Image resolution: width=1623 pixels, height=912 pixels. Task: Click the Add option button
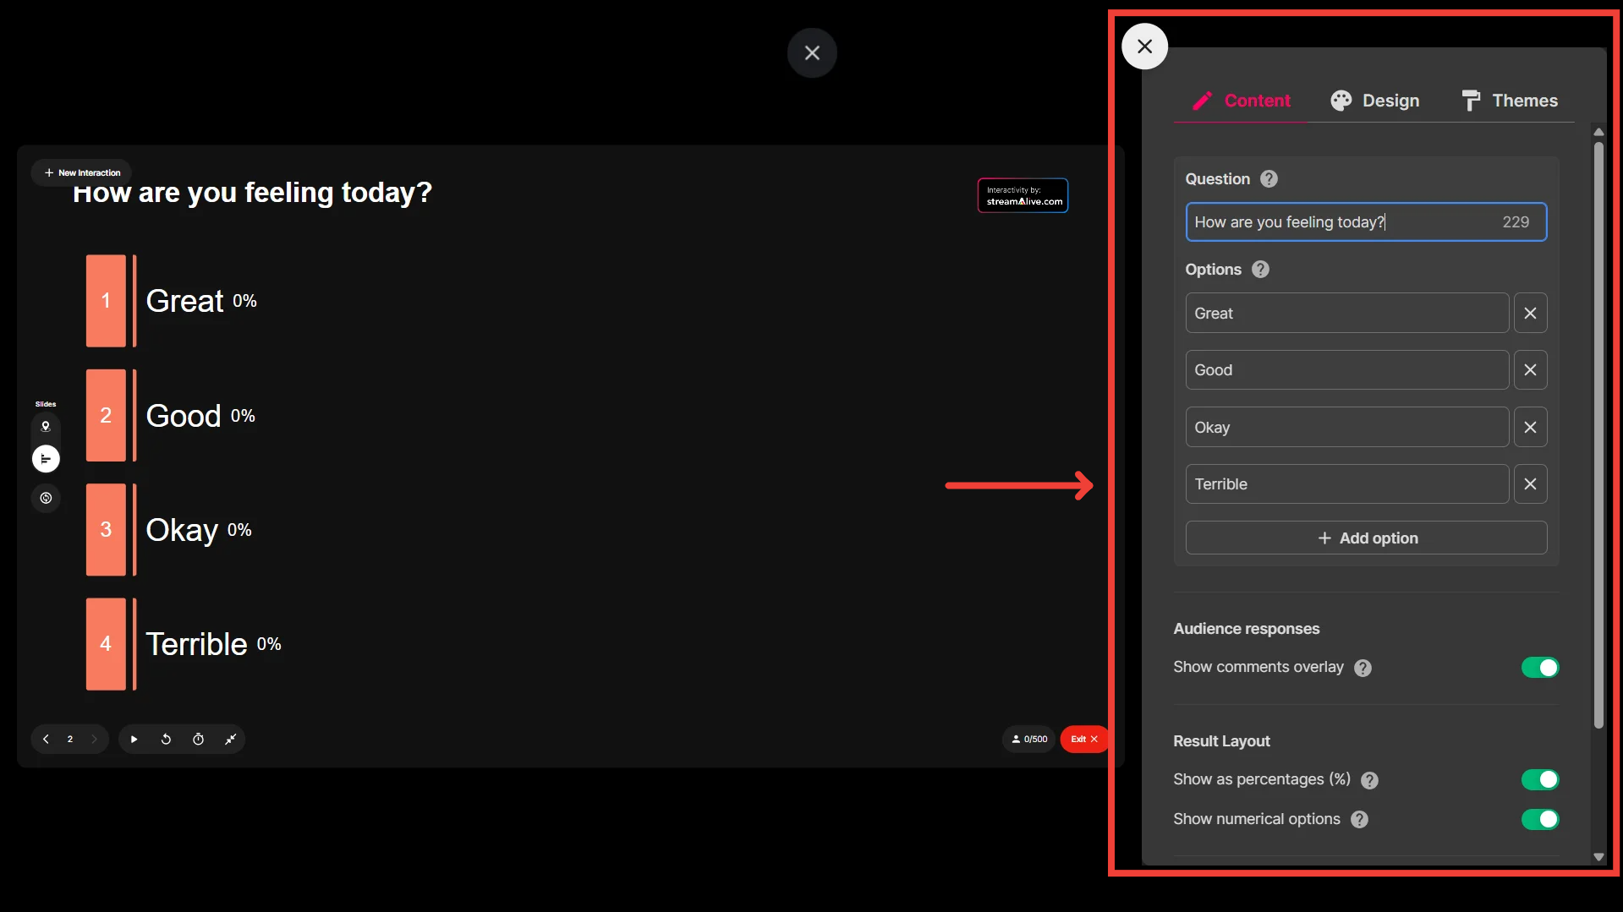click(x=1366, y=538)
